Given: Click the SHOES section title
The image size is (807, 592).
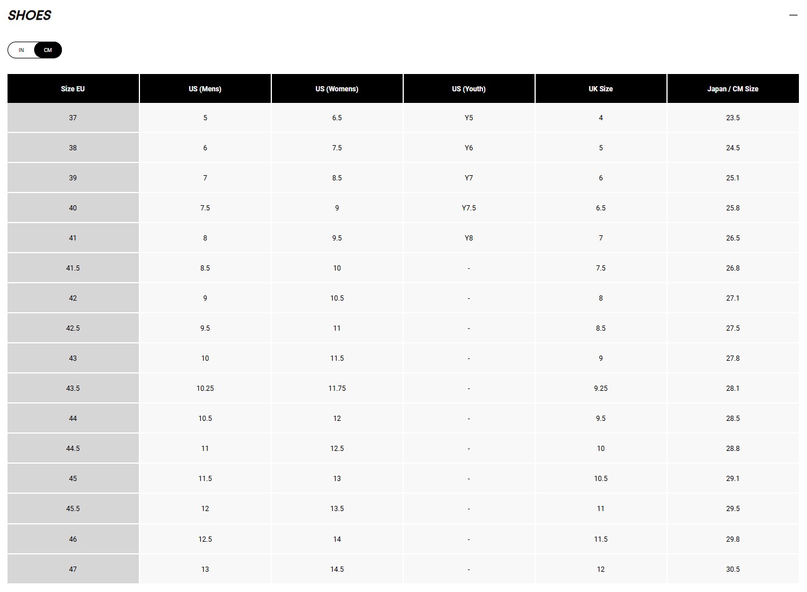Looking at the screenshot, I should click(29, 15).
